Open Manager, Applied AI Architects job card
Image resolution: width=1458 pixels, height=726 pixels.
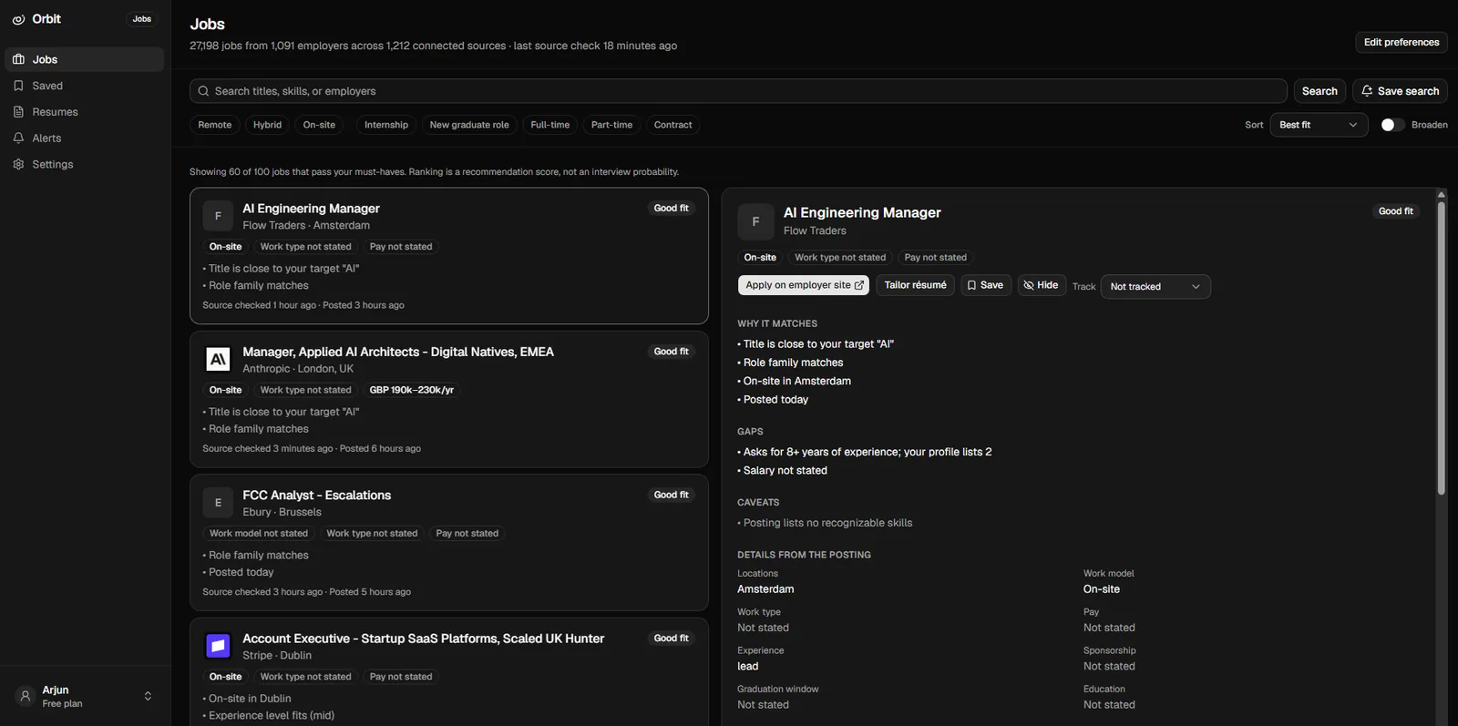(449, 399)
